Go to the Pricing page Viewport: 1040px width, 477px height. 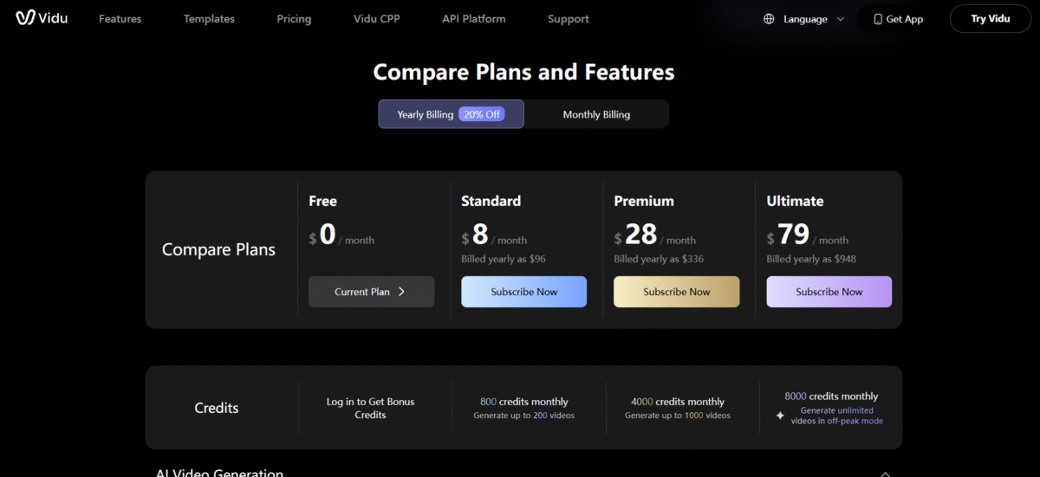point(294,19)
